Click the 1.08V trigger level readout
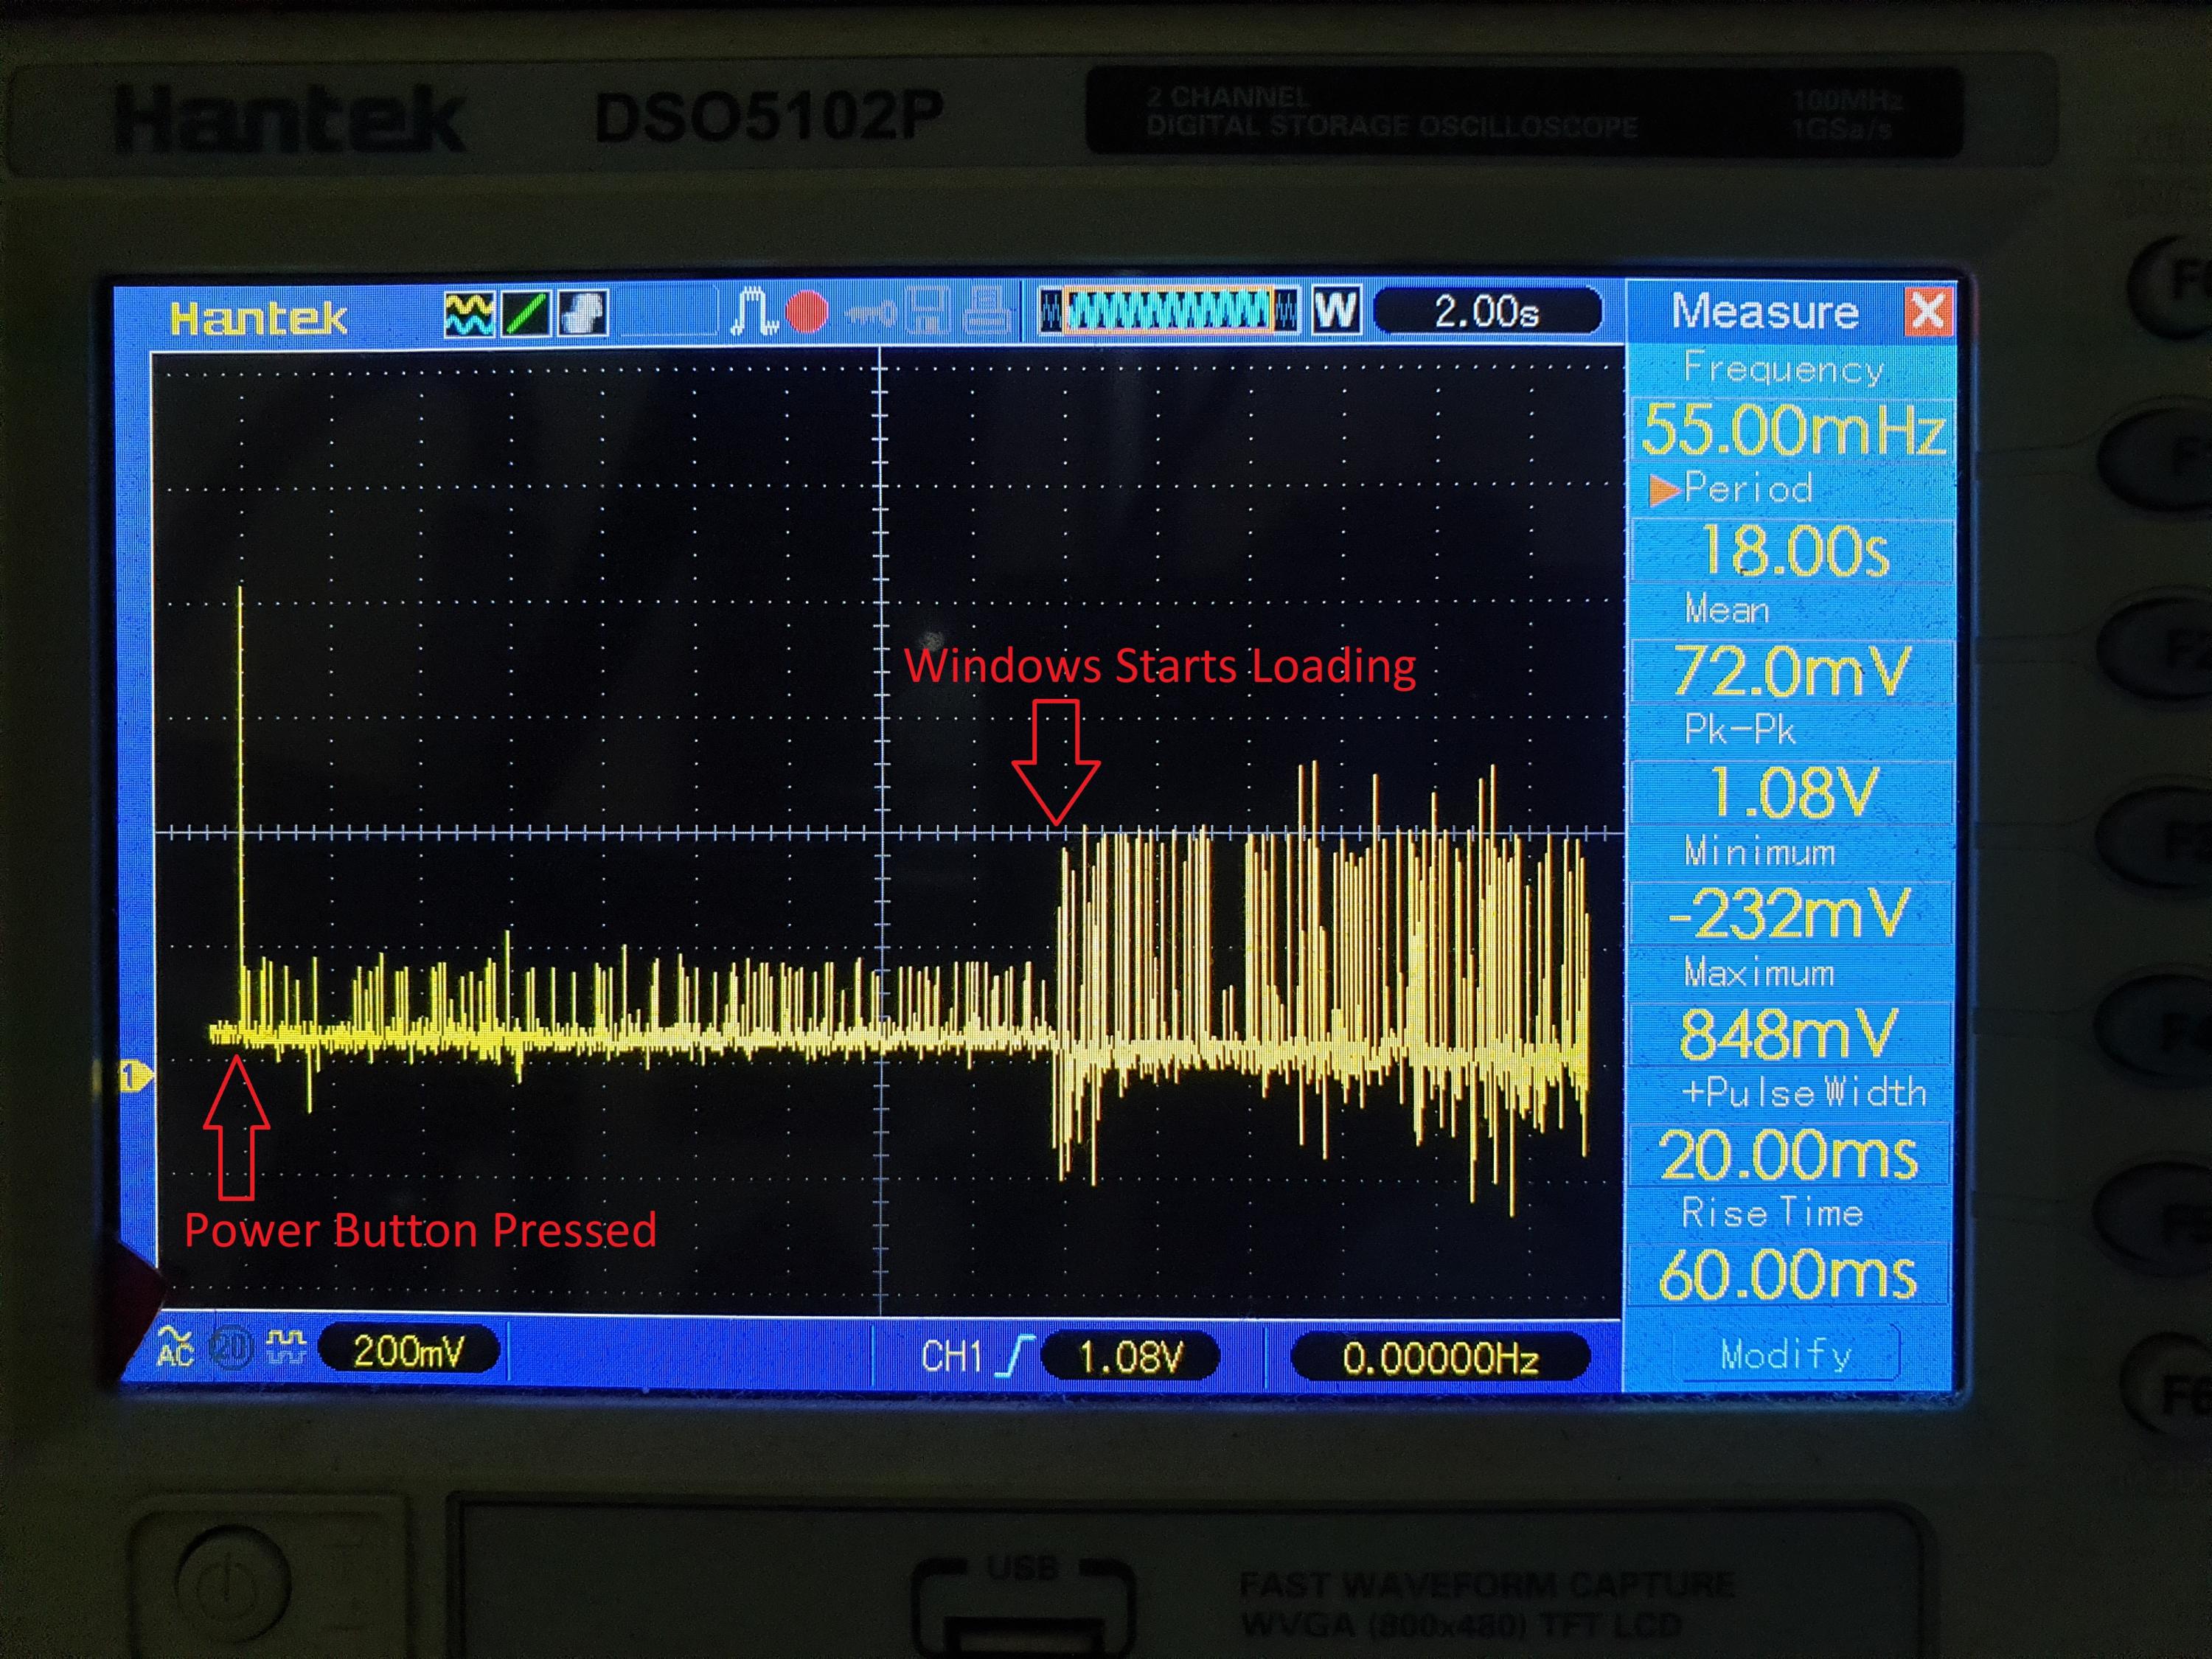The width and height of the screenshot is (2212, 1659). click(1130, 1357)
